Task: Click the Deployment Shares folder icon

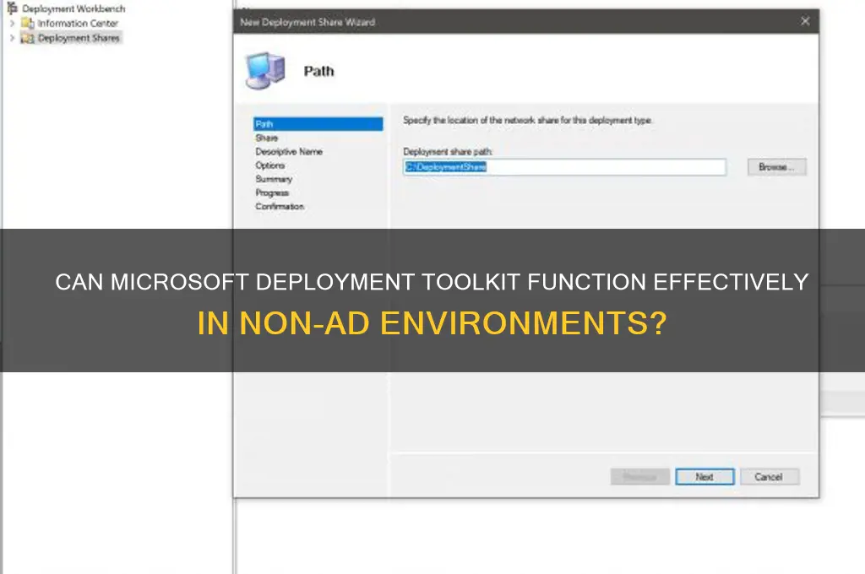Action: [28, 38]
